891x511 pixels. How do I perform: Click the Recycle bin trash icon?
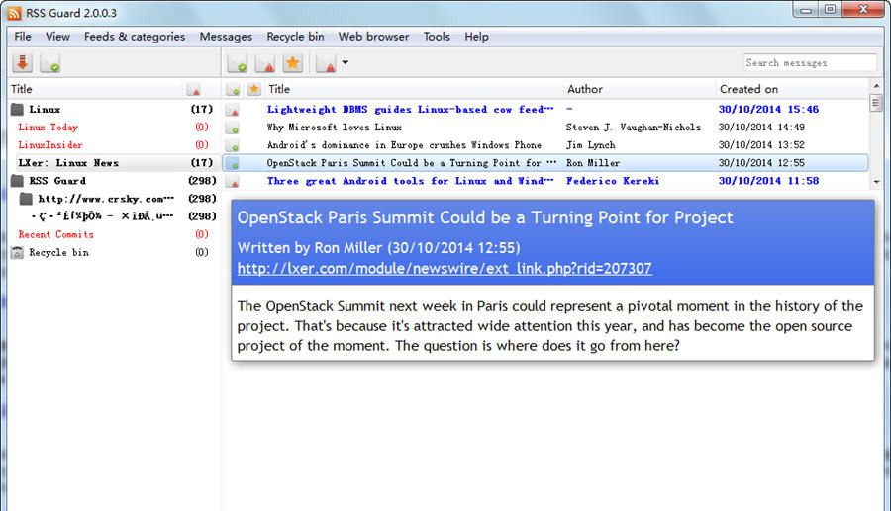pos(17,252)
